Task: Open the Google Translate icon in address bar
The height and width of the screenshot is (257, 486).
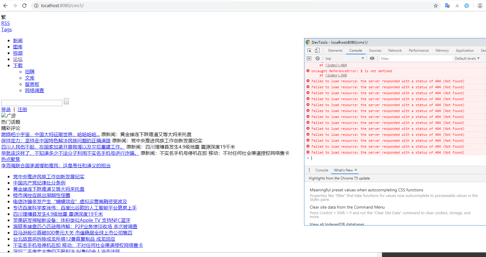Action: point(447,6)
